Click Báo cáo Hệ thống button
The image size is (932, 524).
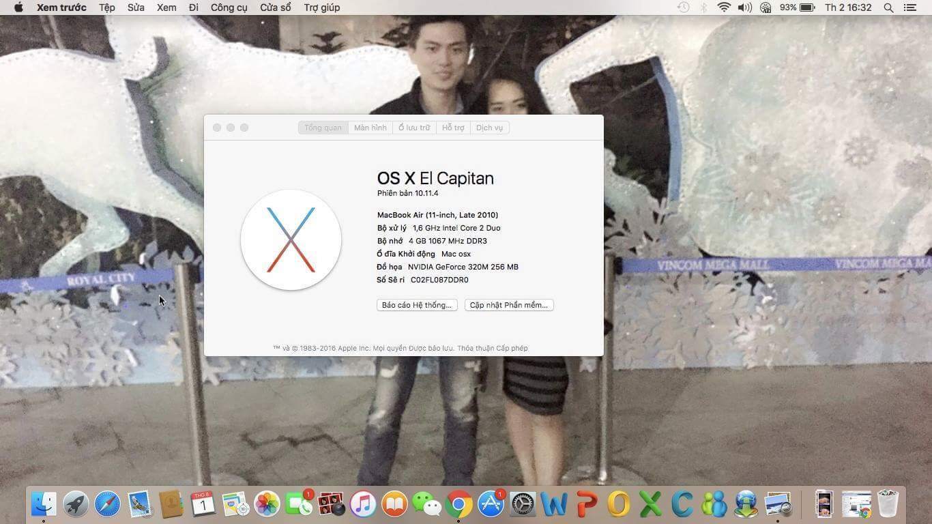(417, 305)
